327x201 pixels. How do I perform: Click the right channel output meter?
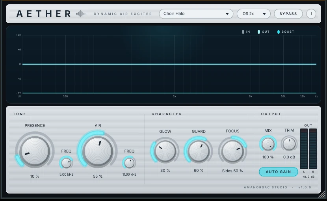click(313, 149)
